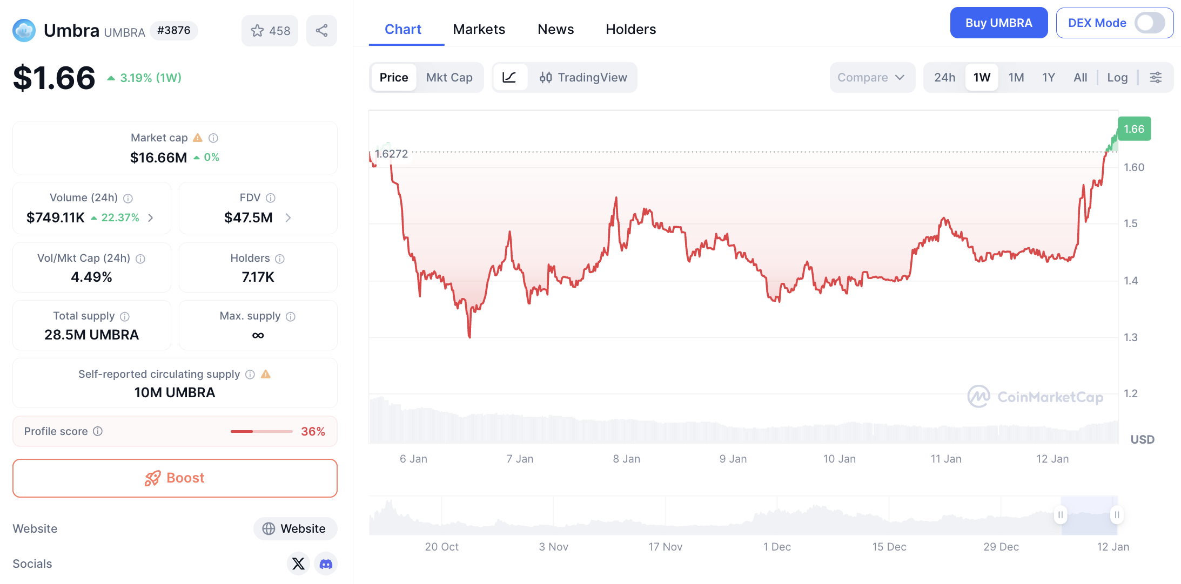Switch chart to Mkt Cap view

[449, 77]
